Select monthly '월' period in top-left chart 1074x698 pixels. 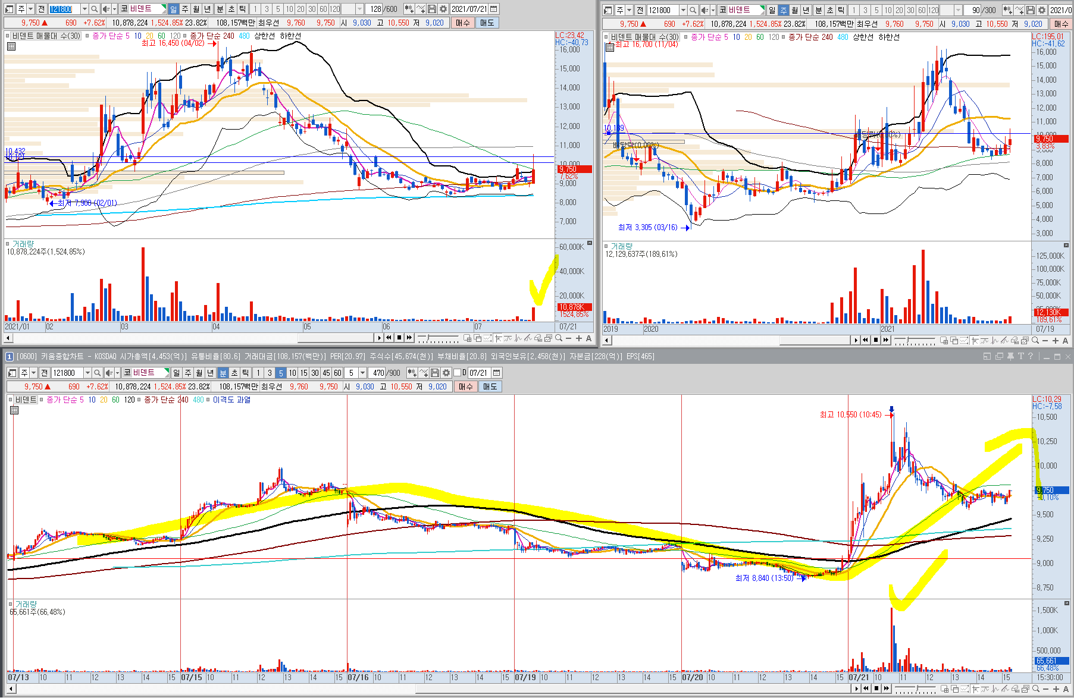(196, 9)
